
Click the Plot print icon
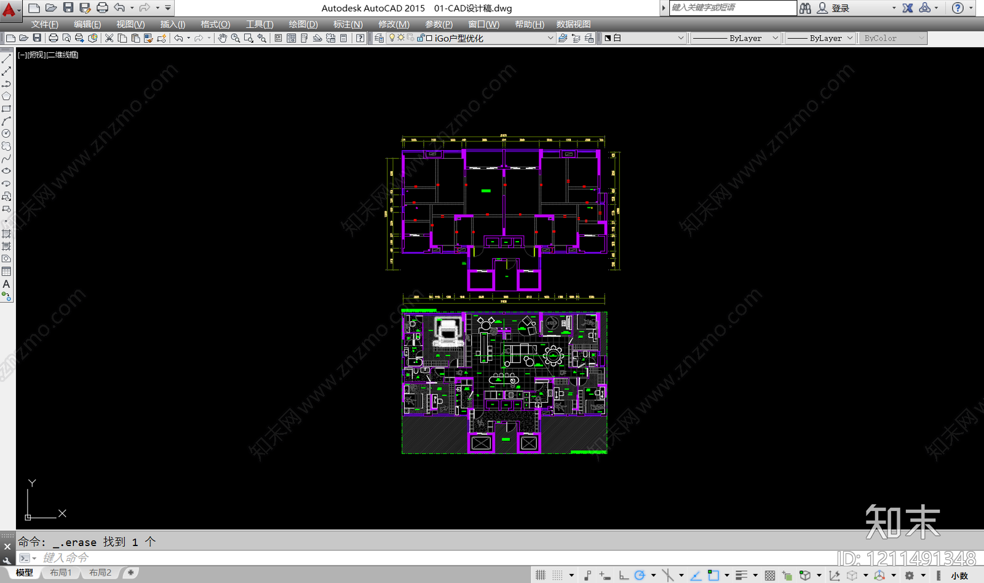[x=54, y=38]
